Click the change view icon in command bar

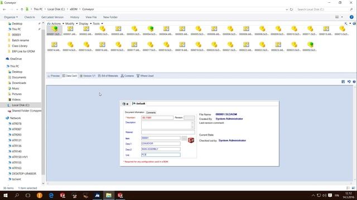[337, 17]
